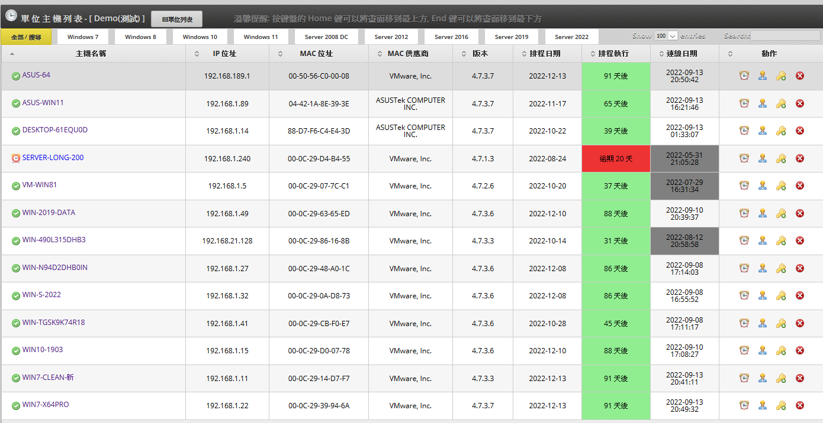Screen dimensions: 823x423
Task: Click the user worker icon for WIN10-1903
Action: click(763, 350)
